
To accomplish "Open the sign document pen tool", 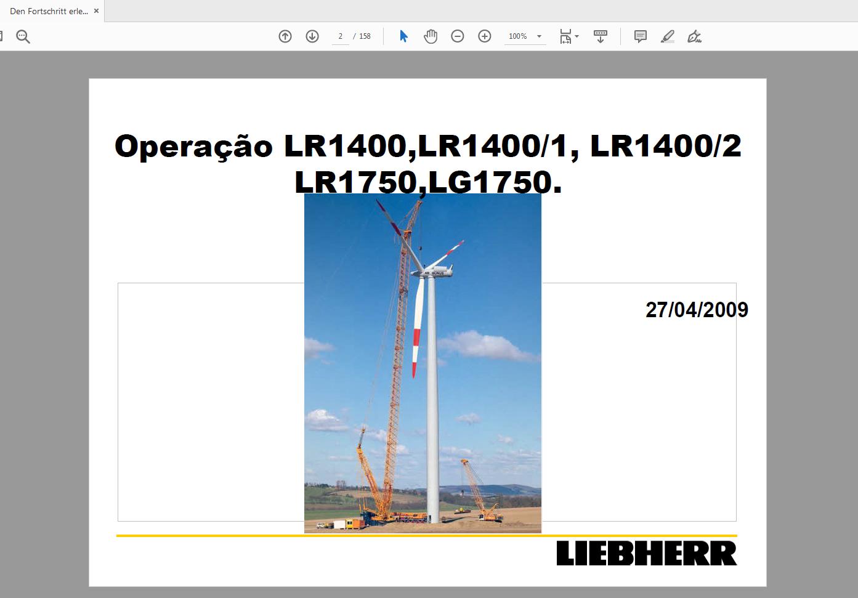I will click(695, 36).
